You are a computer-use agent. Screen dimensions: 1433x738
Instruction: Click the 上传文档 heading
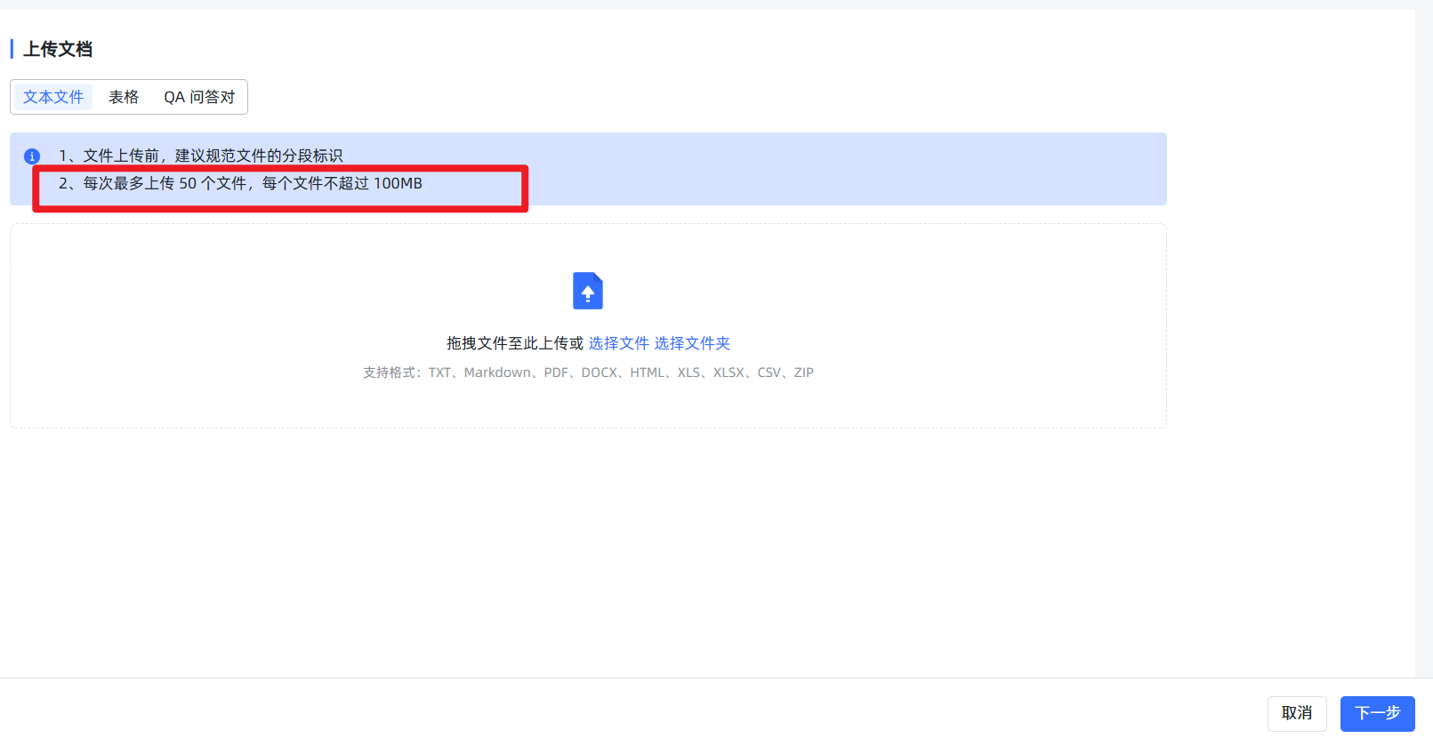(58, 49)
